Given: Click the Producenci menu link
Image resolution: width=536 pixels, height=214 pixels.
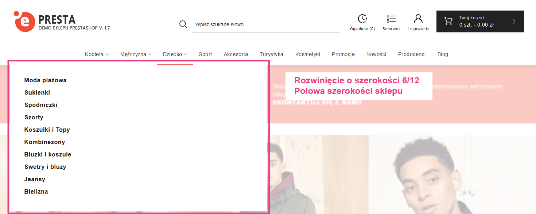Looking at the screenshot, I should 412,54.
